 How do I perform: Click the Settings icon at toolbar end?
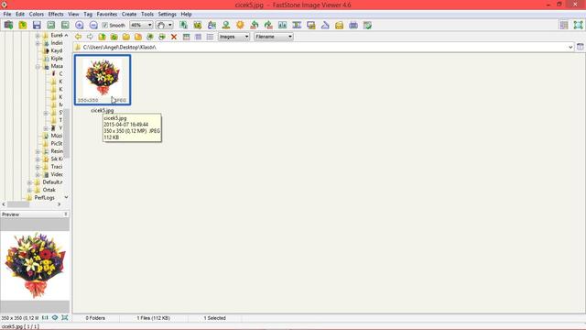point(367,25)
